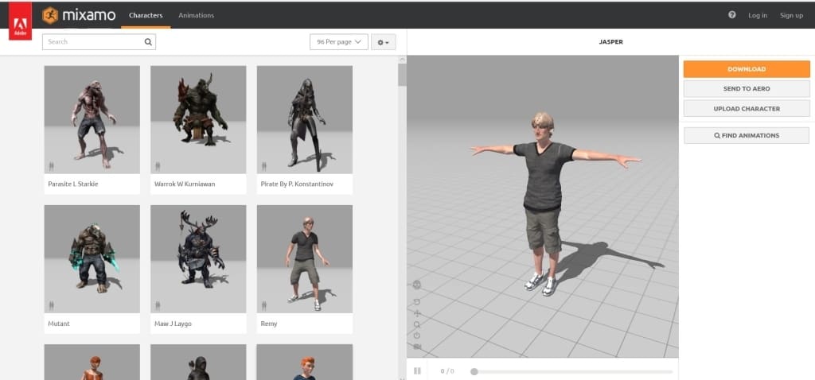Toggle the camera follow icon in viewport

417,347
